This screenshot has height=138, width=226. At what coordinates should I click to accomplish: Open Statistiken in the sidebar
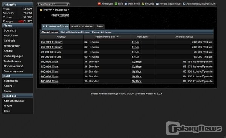pos(11,81)
